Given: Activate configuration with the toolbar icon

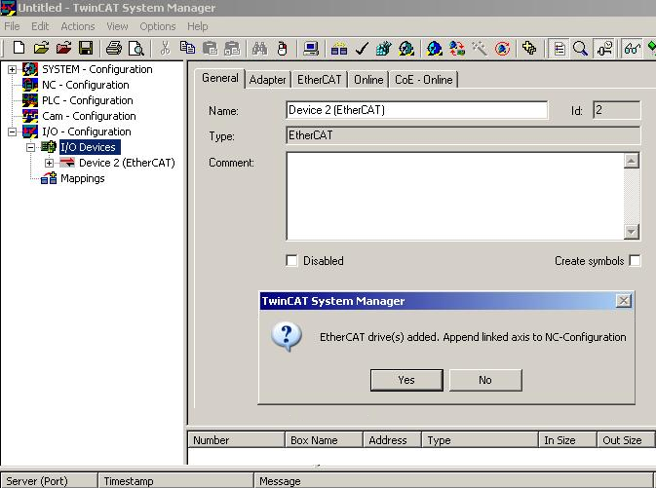Looking at the screenshot, I should click(x=383, y=49).
